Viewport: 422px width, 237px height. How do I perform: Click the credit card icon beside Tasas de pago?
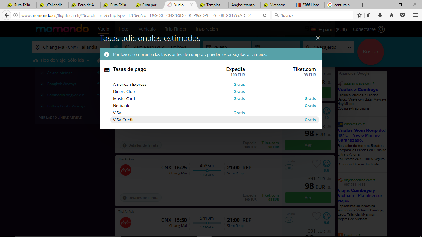[107, 70]
